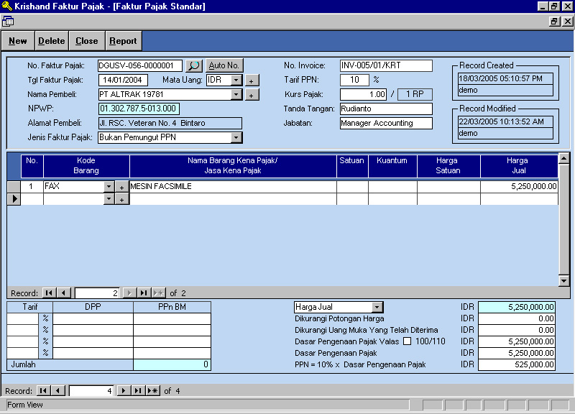Click the Harga Satuan cell in row 1
This screenshot has width=575, height=414.
pyautogui.click(x=448, y=186)
